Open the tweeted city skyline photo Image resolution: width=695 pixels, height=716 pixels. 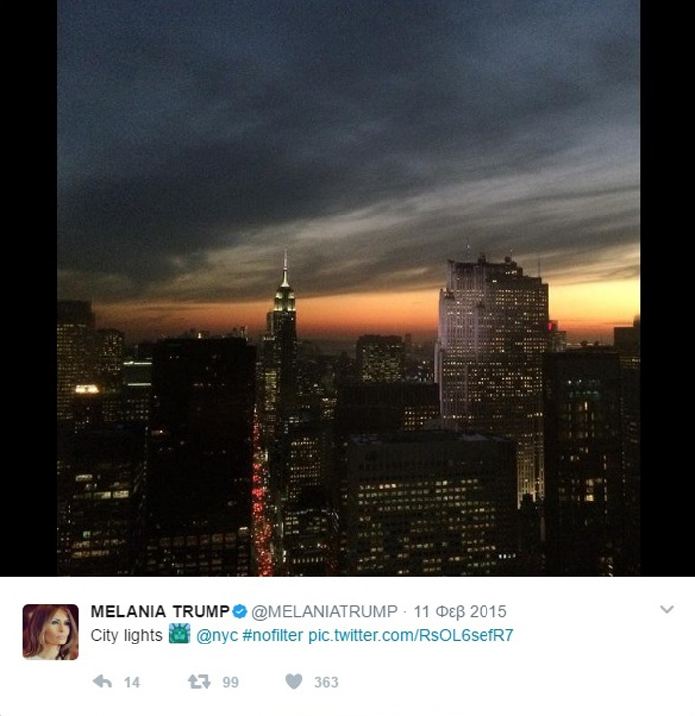pos(348,288)
